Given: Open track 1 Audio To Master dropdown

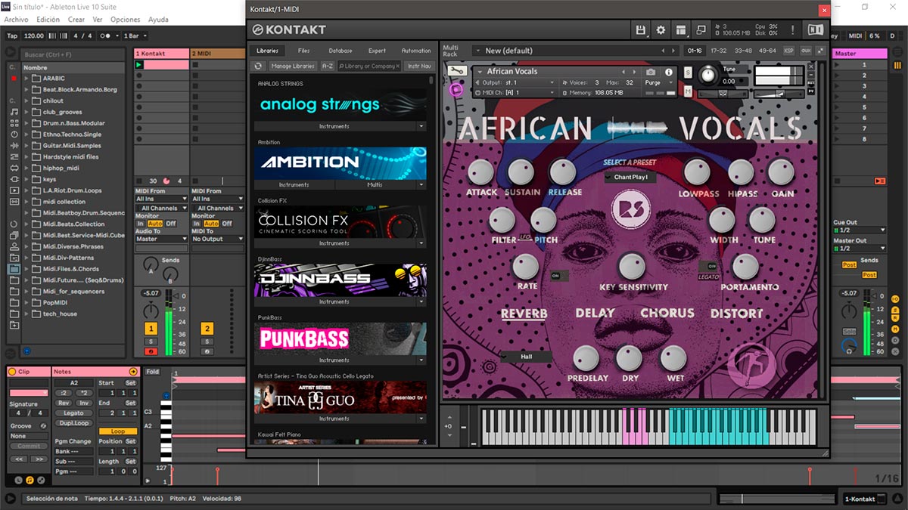Looking at the screenshot, I should pos(161,239).
